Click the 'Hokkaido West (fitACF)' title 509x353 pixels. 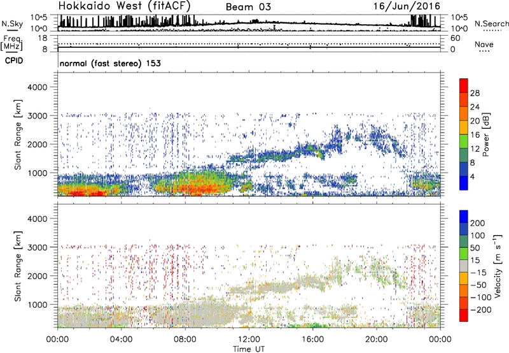pyautogui.click(x=124, y=6)
